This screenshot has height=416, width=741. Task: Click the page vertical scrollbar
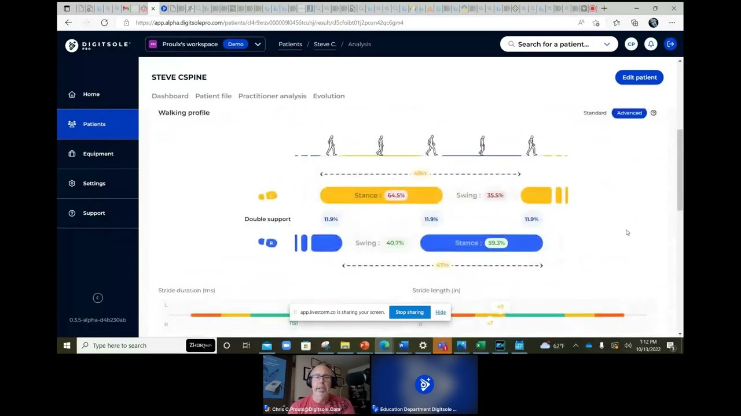point(680,170)
